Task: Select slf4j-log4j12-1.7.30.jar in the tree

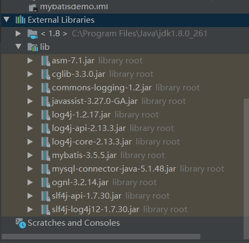Action: coord(96,209)
